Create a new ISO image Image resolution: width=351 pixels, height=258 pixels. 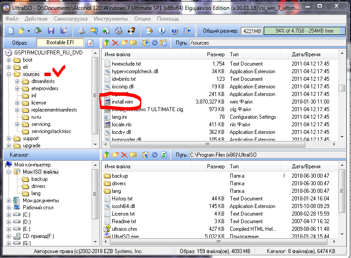click(11, 31)
